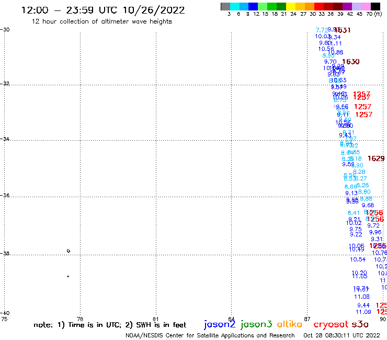Click the small island outline near latitude -38

(69, 251)
